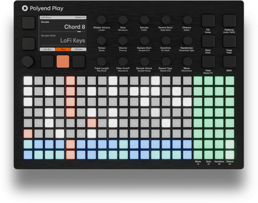Screen dimensions: 258x203
Task: Push the Copy / Paste button
Action: pos(229,41)
